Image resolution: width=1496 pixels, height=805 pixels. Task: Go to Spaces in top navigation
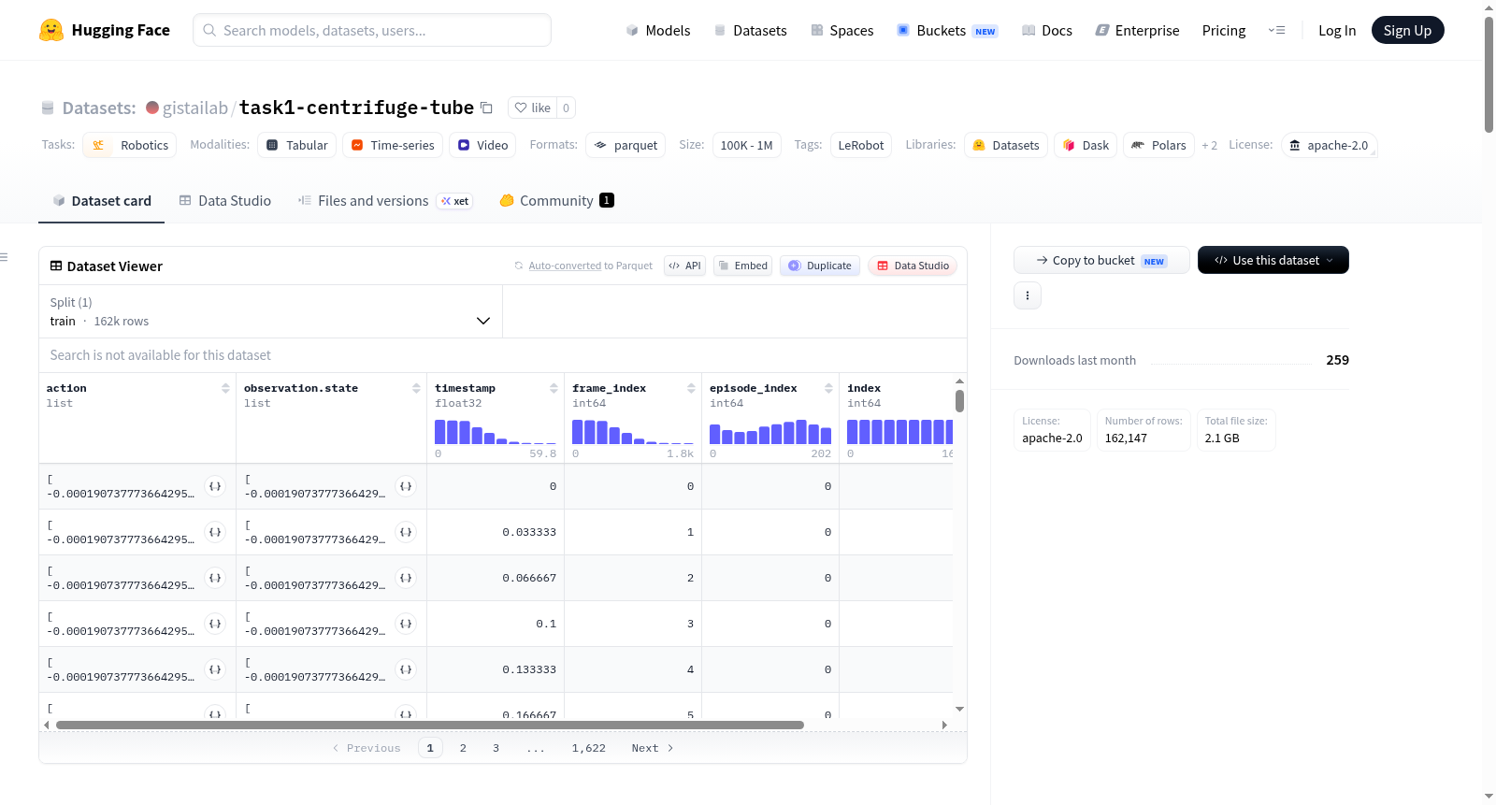click(x=842, y=30)
